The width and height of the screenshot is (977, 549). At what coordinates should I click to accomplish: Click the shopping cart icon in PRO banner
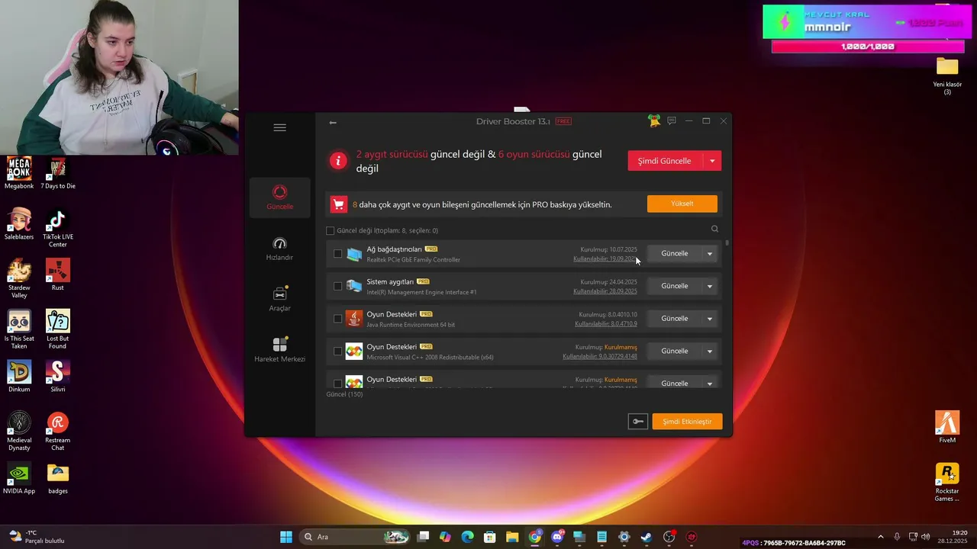[339, 204]
